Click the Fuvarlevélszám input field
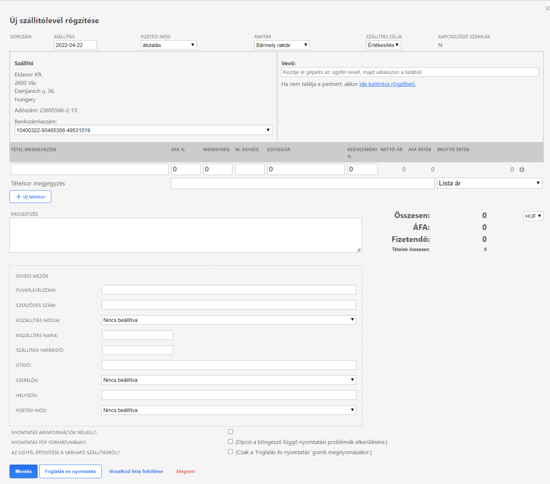The image size is (550, 484). coord(229,290)
